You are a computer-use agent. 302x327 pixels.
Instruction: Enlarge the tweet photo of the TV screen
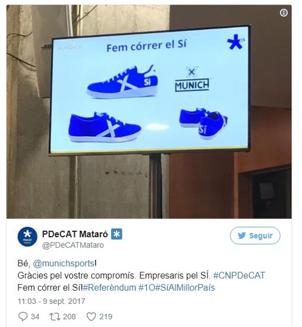point(149,112)
